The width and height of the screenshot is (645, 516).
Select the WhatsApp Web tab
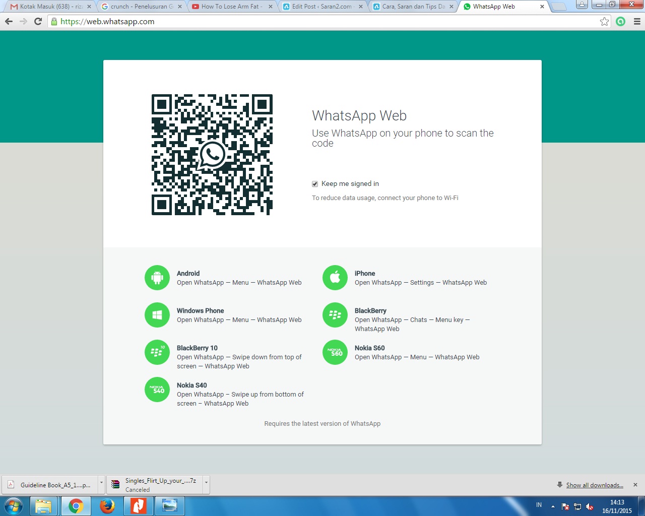click(x=504, y=7)
